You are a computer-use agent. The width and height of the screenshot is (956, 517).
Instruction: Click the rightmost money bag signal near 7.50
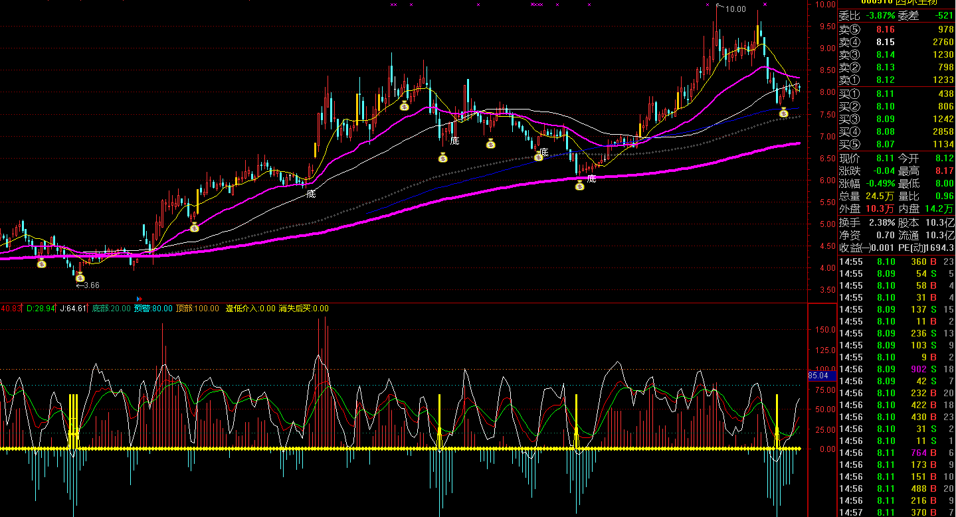coord(783,113)
